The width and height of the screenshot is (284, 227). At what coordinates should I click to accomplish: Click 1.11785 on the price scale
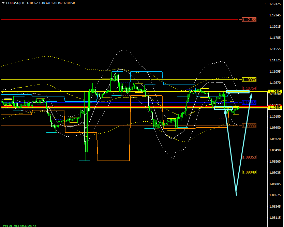coord(275,37)
